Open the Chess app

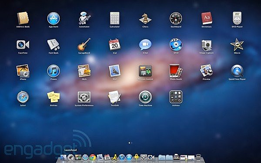point(145,18)
